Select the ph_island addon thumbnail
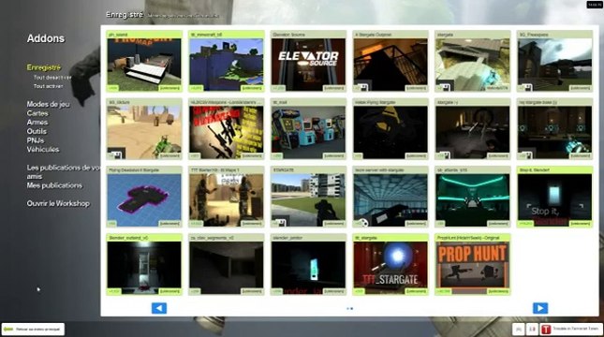Screen dimensions: 604x337 coord(144,65)
